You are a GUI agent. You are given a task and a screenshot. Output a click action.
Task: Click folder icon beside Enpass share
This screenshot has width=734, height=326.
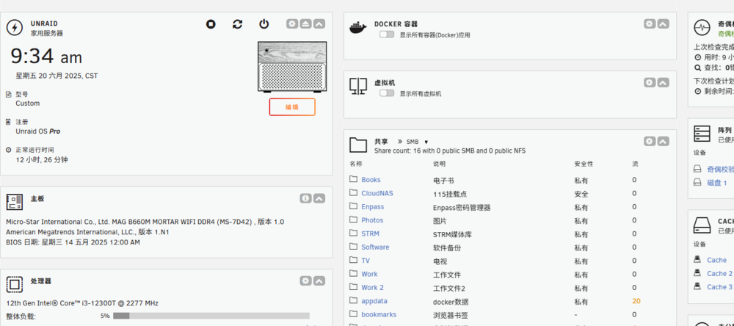pos(354,206)
